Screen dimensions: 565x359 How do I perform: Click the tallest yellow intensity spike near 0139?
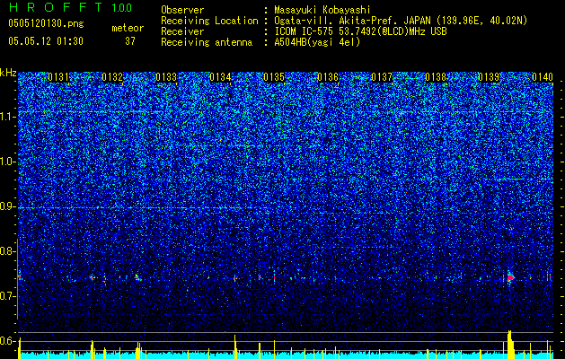coord(510,344)
